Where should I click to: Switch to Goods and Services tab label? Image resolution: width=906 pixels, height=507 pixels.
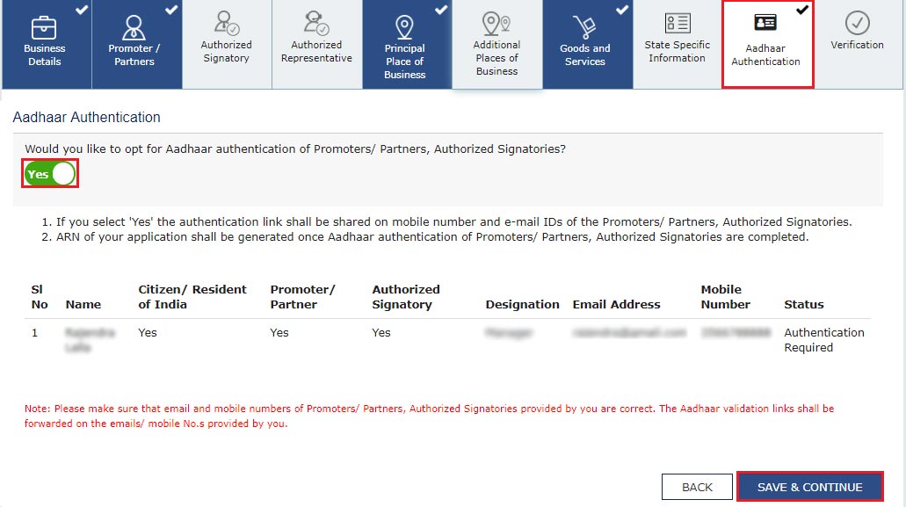(x=585, y=55)
